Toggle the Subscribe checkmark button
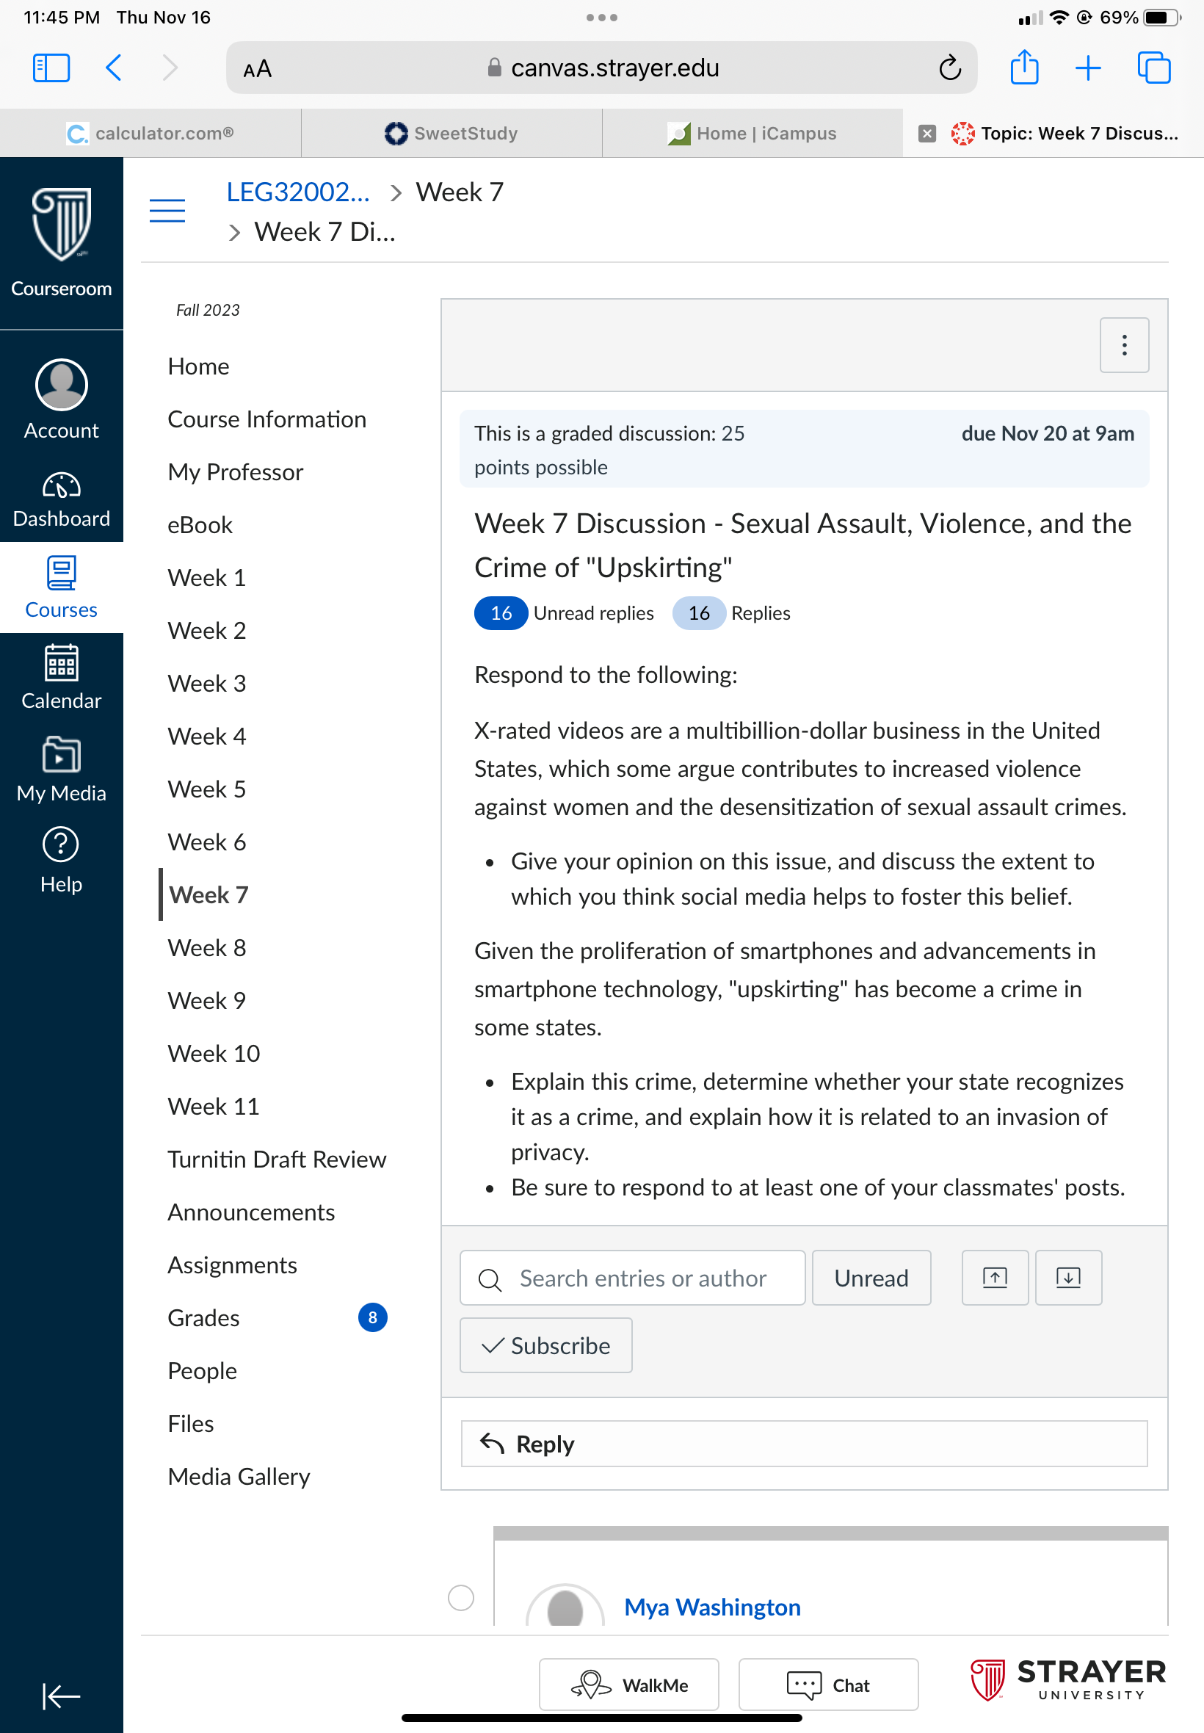Screen dimensions: 1204x1733 click(545, 1345)
